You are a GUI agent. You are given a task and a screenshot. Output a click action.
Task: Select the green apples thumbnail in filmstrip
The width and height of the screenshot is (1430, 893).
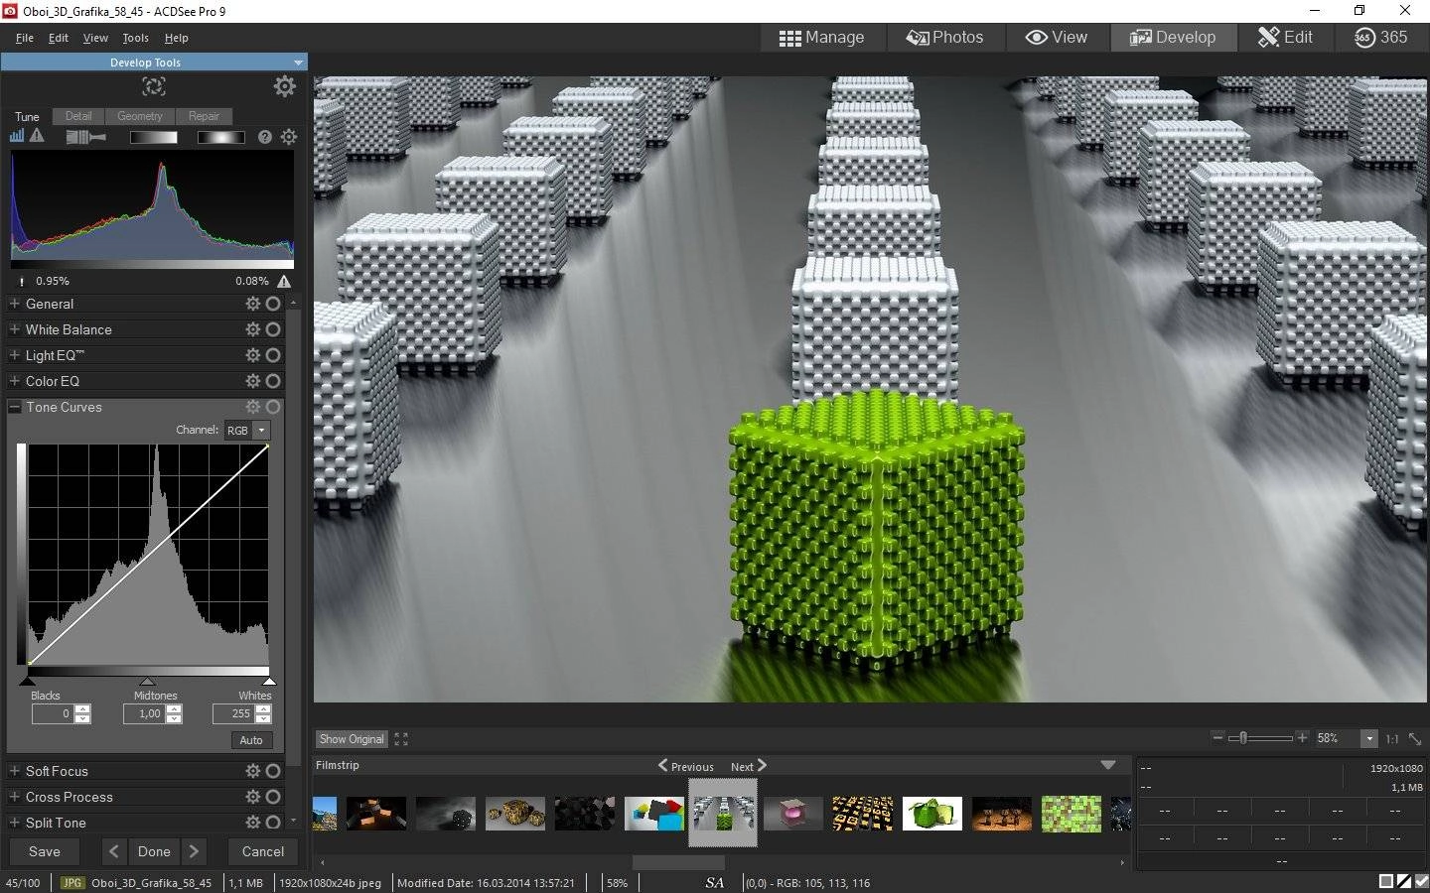(x=931, y=813)
